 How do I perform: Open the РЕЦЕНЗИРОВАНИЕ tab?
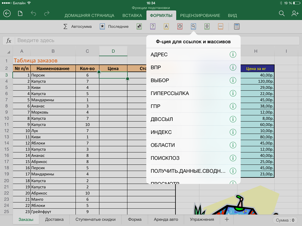tap(200, 16)
